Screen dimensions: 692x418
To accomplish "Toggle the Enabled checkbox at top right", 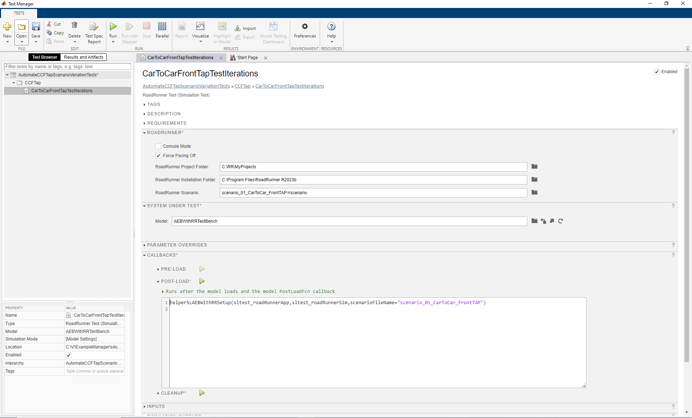I will tap(657, 72).
